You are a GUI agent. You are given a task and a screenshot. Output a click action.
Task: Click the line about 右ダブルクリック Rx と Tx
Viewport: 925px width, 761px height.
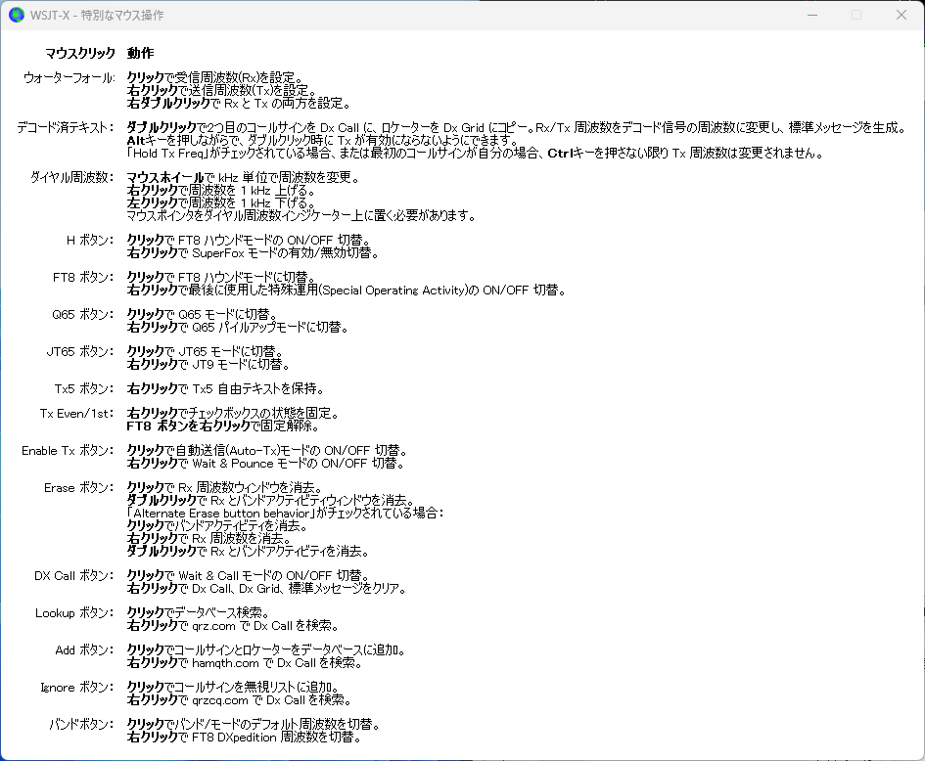tap(239, 103)
